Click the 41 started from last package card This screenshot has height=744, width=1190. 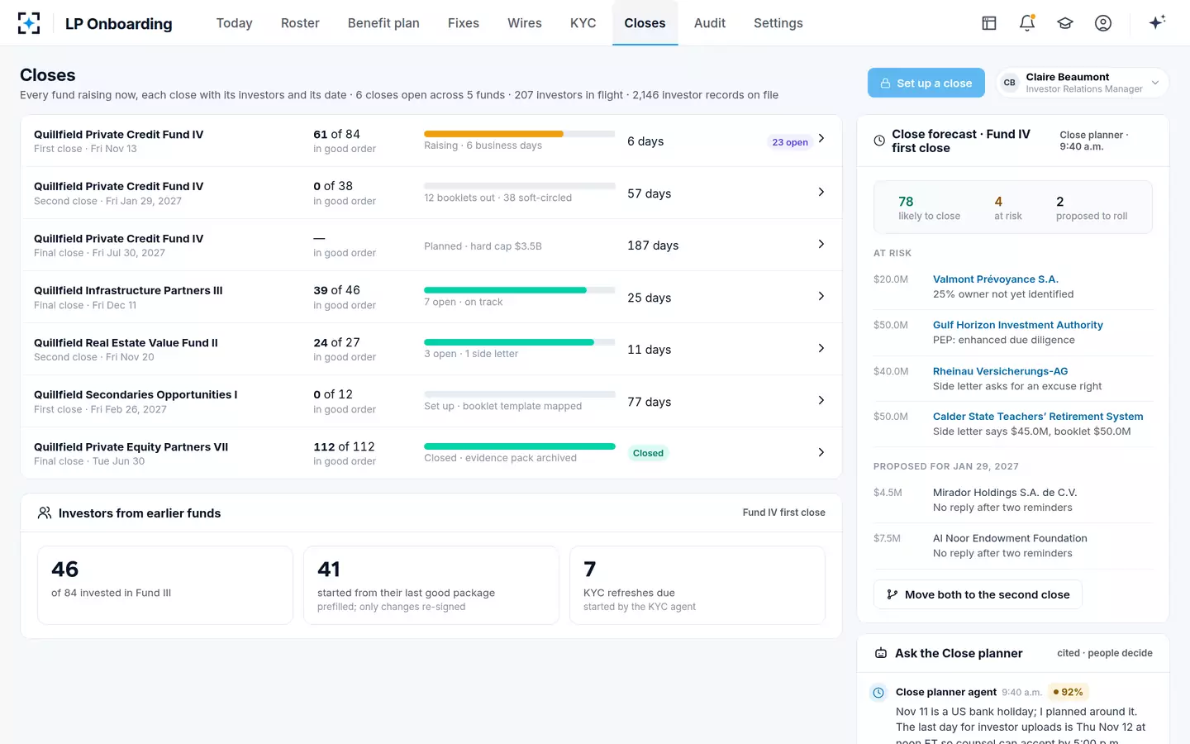[x=431, y=585]
